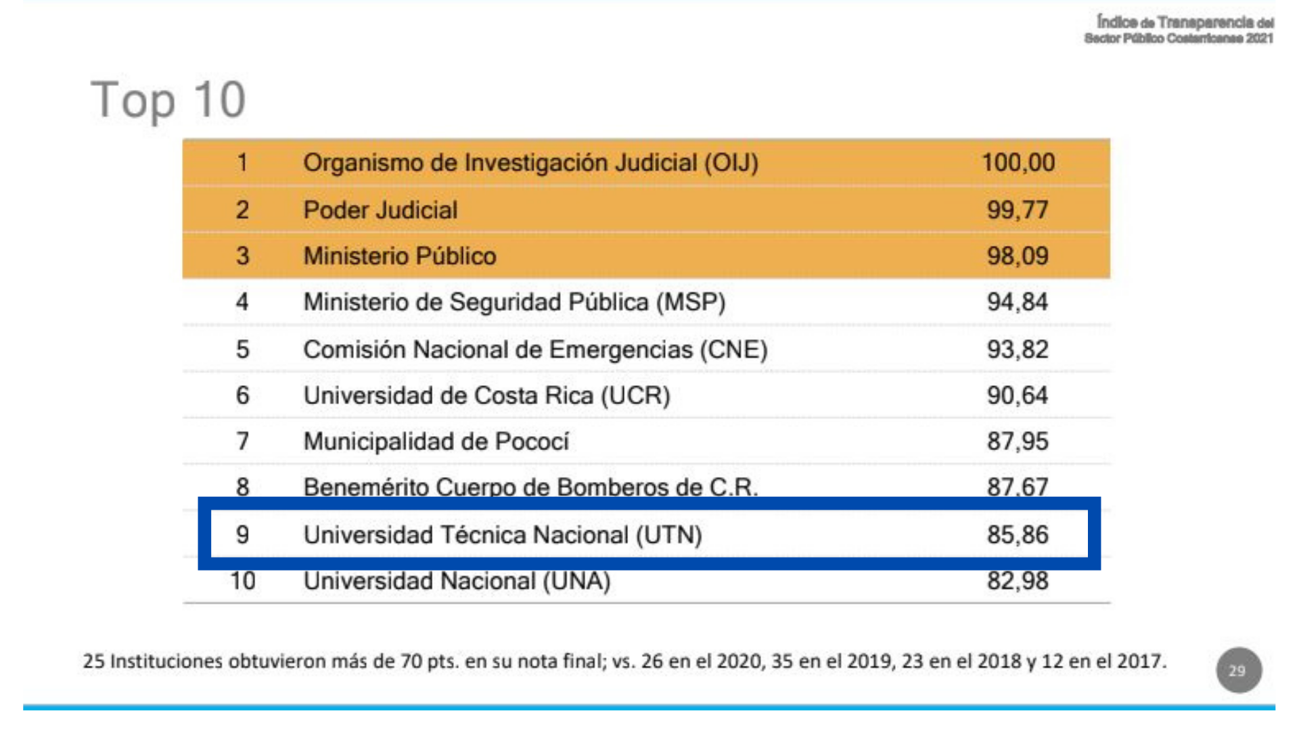
Task: Click the Poder Judicial entry
Action: [x=380, y=210]
